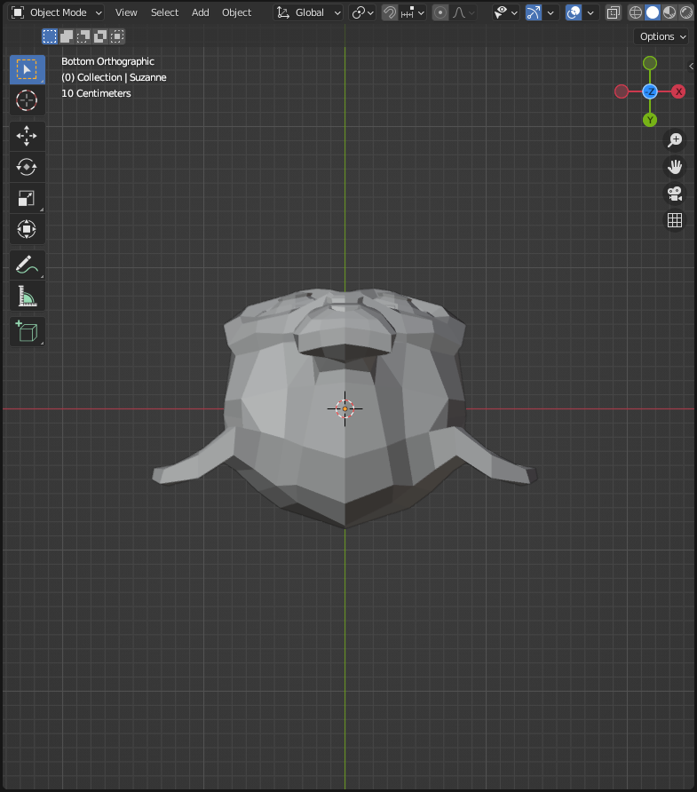Switch perspective/orthographic with grid icon

click(x=675, y=220)
